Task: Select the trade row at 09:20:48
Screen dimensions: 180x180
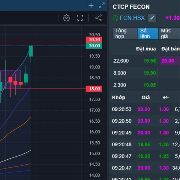Action: (x=145, y=144)
